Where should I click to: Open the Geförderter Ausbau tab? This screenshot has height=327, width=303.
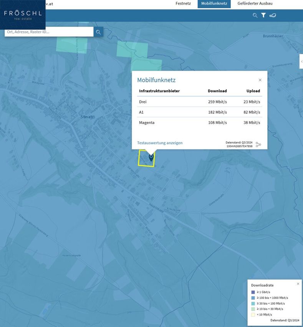pyautogui.click(x=255, y=3)
